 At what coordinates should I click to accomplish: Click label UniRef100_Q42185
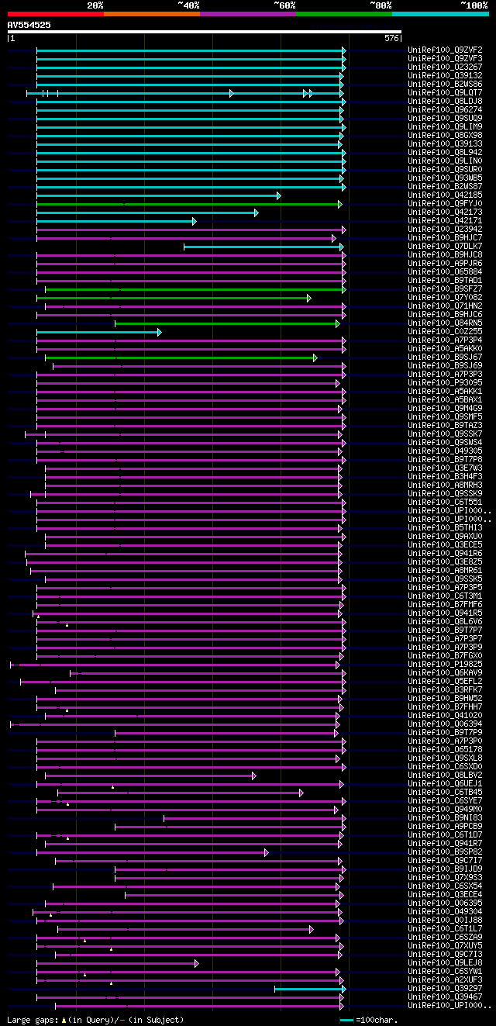tap(445, 195)
